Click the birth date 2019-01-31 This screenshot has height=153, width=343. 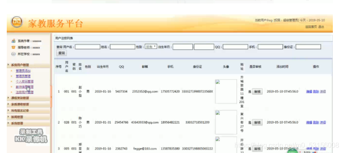(x=103, y=123)
